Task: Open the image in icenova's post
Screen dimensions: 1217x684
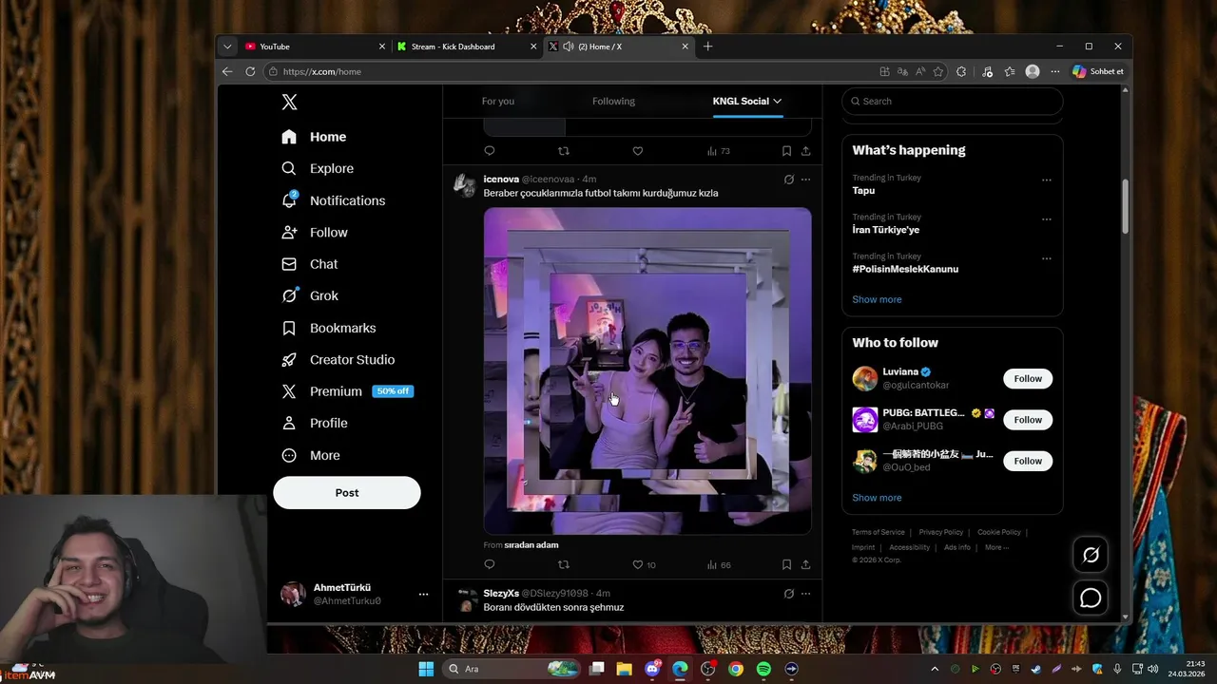Action: [x=647, y=370]
